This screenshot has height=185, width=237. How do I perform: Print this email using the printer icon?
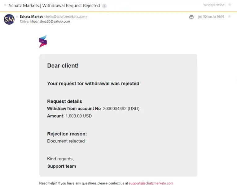point(191,17)
